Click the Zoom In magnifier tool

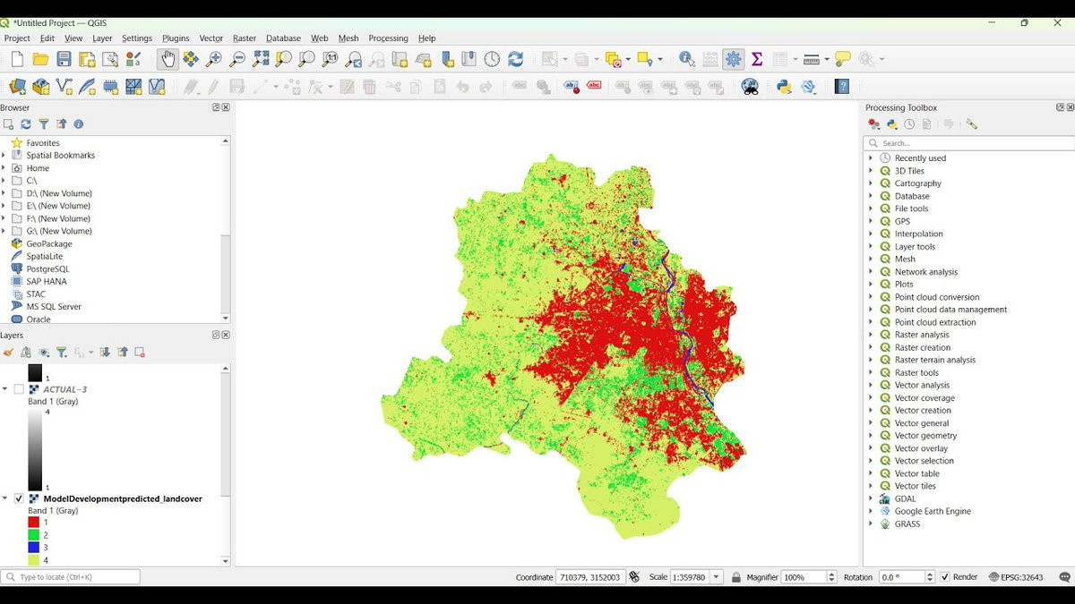click(x=214, y=59)
